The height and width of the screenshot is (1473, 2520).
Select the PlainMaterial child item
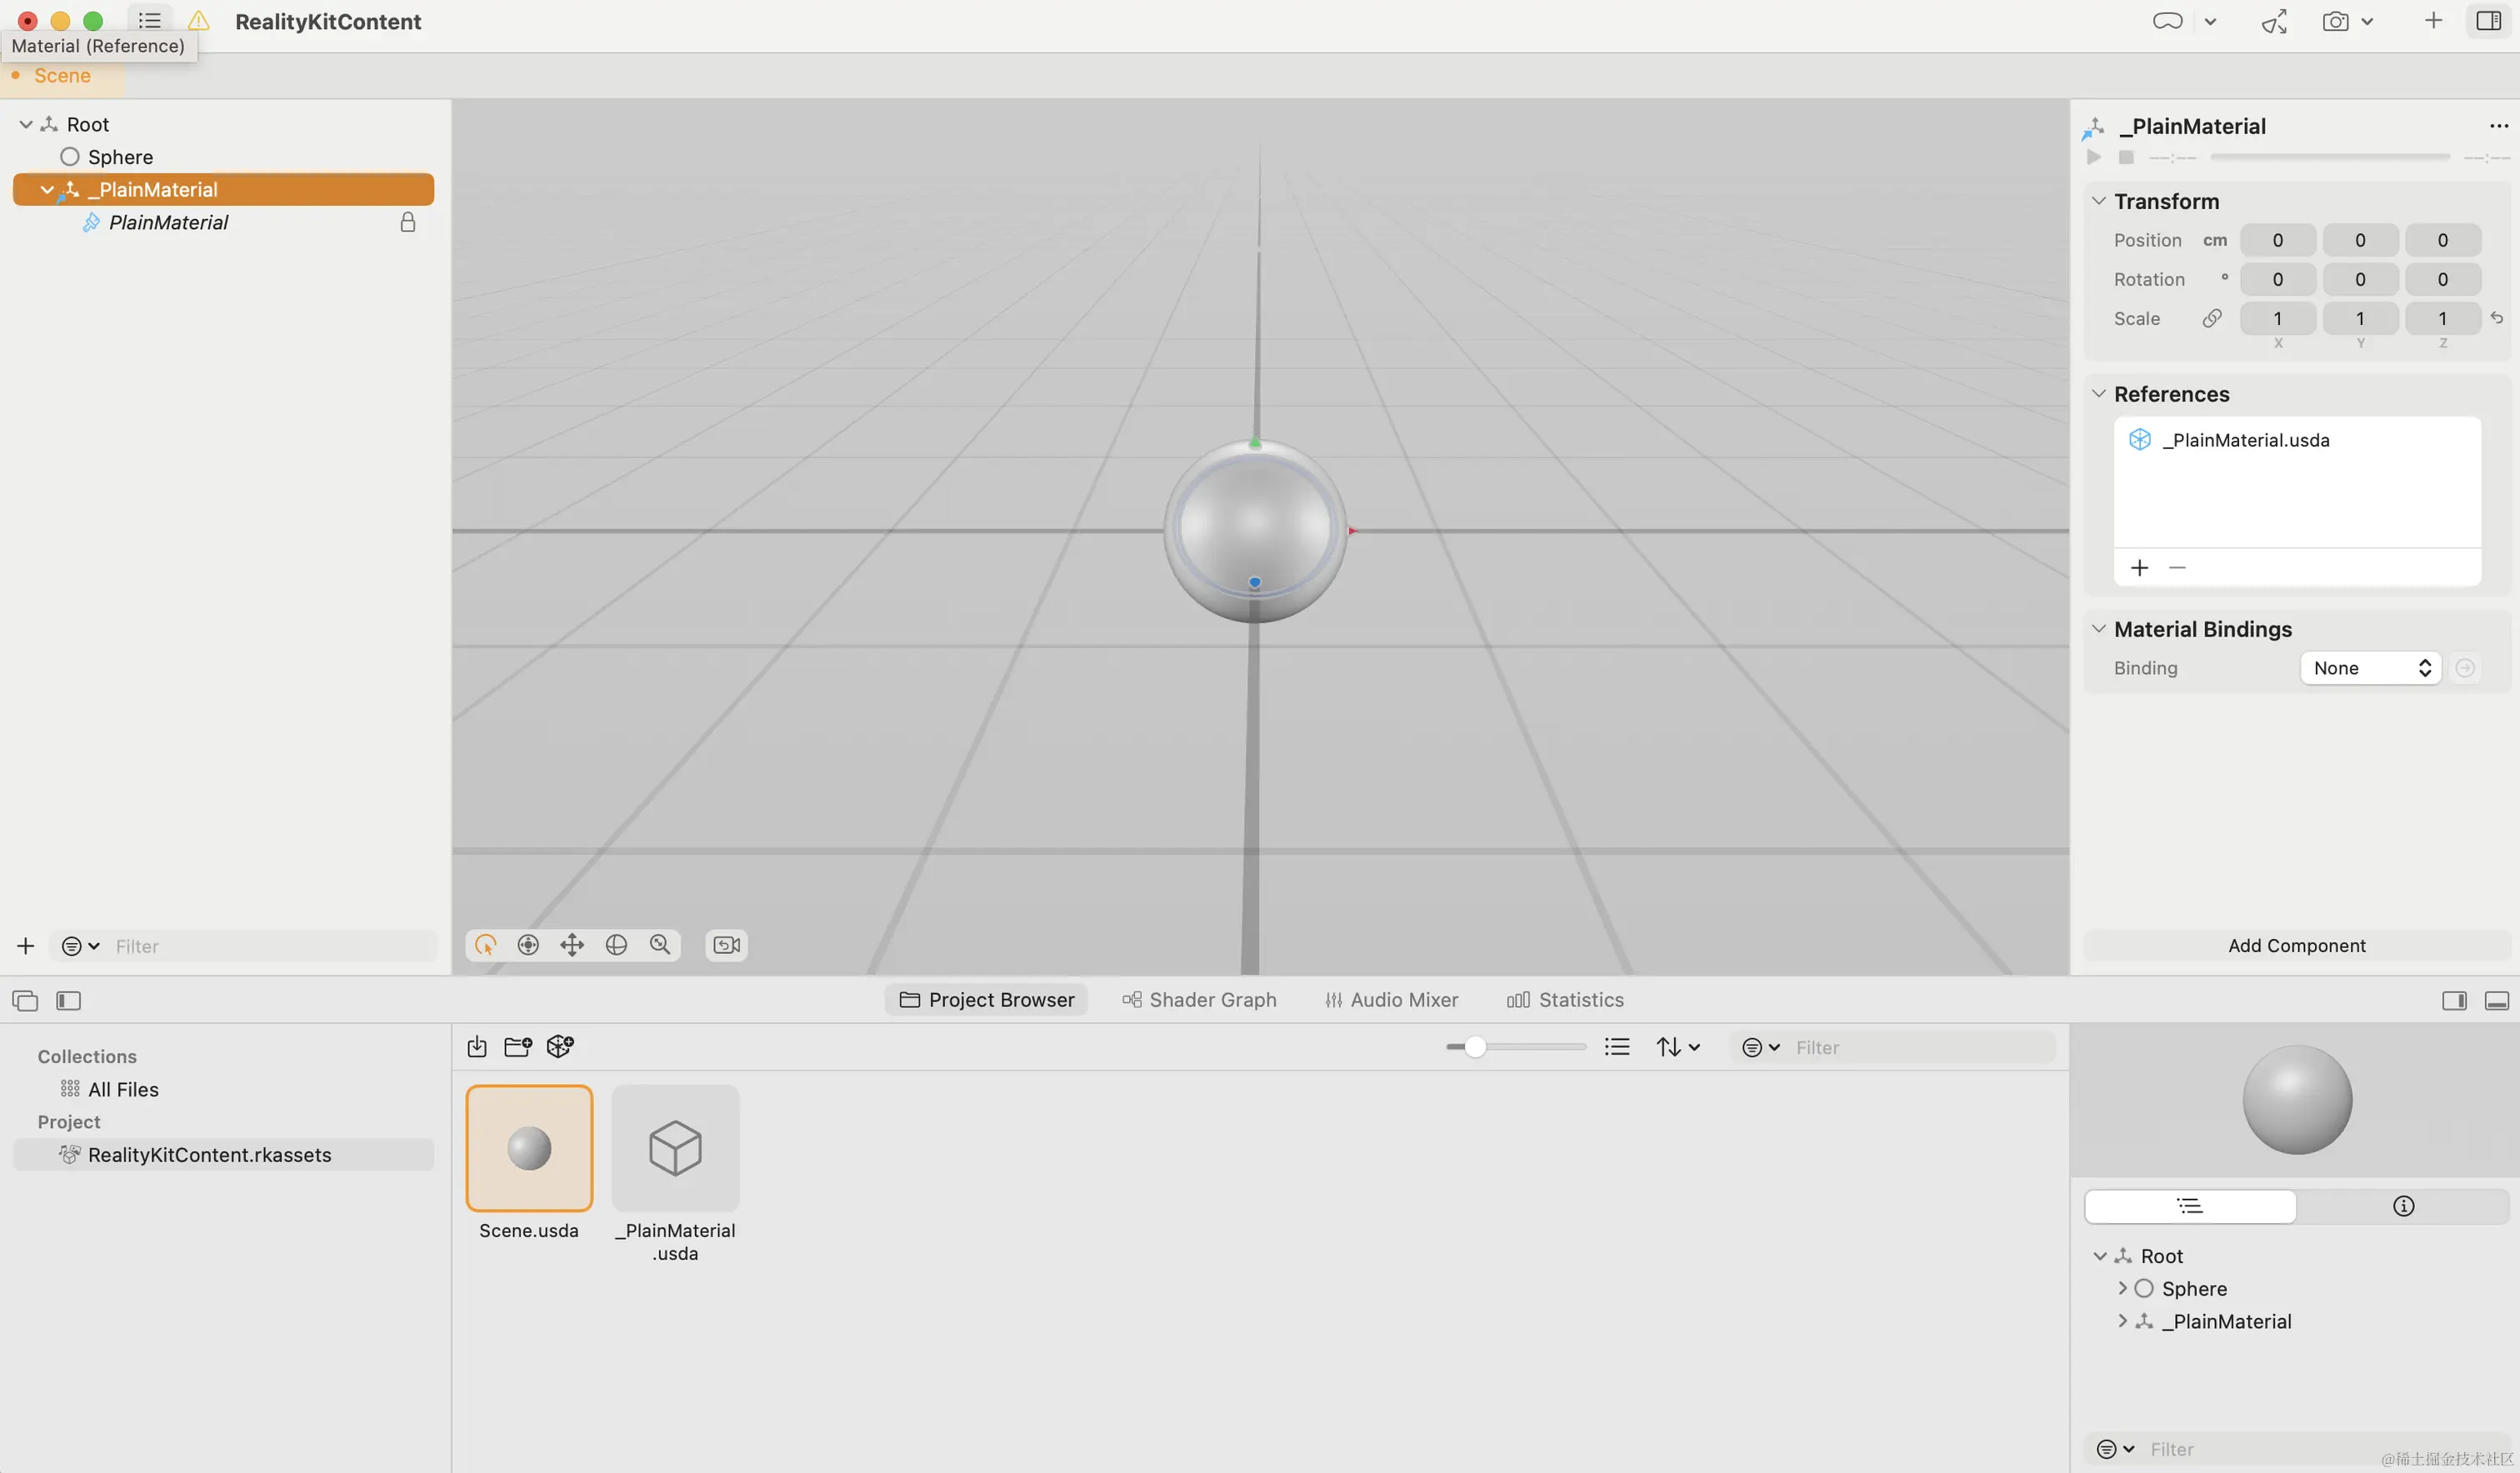pyautogui.click(x=168, y=222)
